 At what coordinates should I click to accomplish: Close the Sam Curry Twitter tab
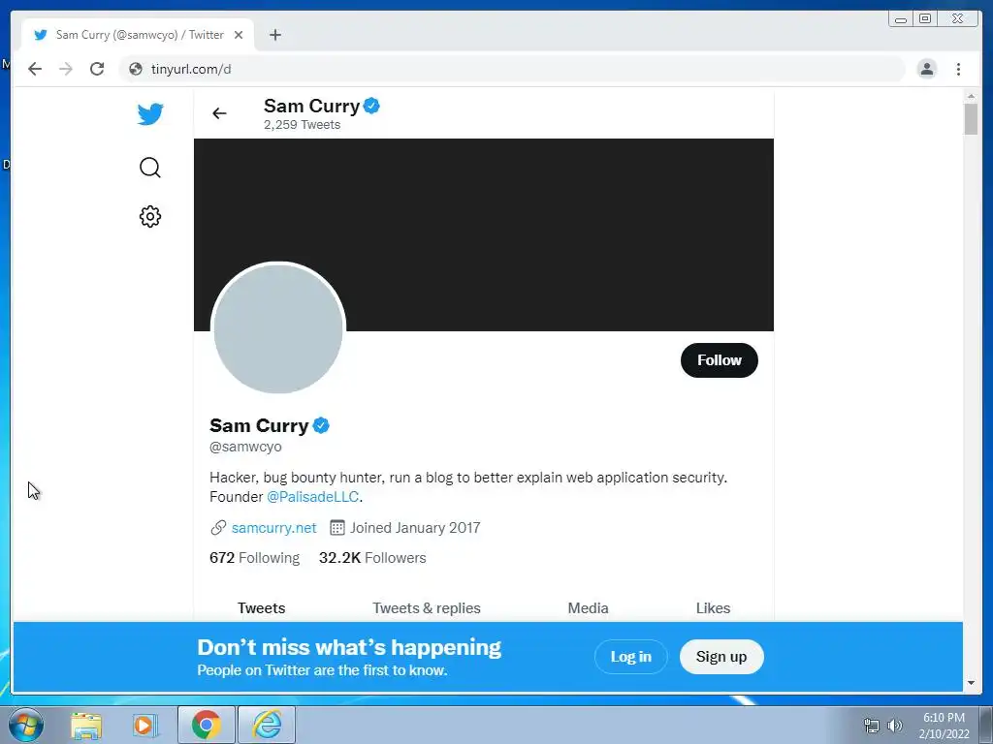239,35
